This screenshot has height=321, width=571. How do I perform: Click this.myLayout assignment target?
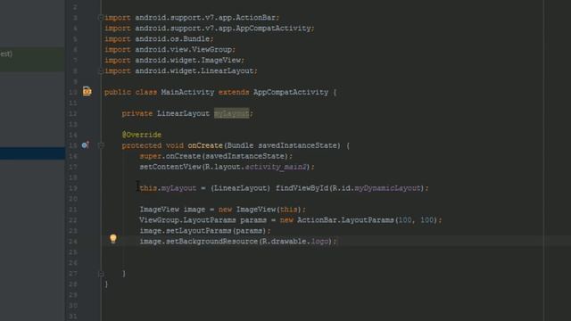point(168,188)
